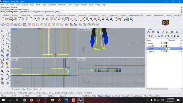The width and height of the screenshot is (183, 103).
Task: Click green color swatch of Layer 01
Action: pyautogui.click(x=166, y=51)
